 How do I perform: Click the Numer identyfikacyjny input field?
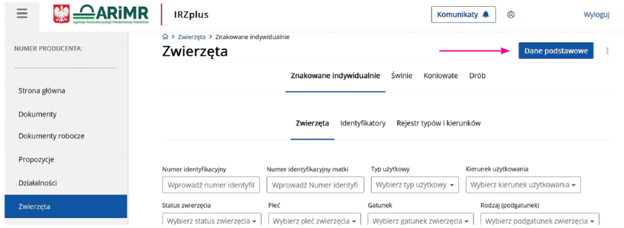pos(211,185)
